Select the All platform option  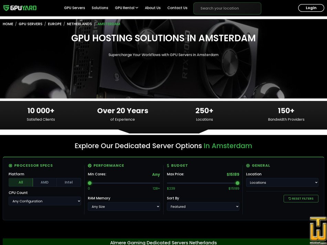click(21, 182)
